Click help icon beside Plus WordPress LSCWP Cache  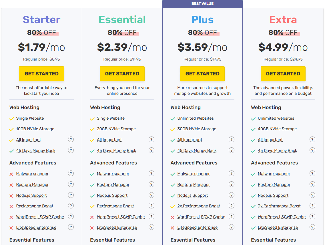click(x=232, y=216)
